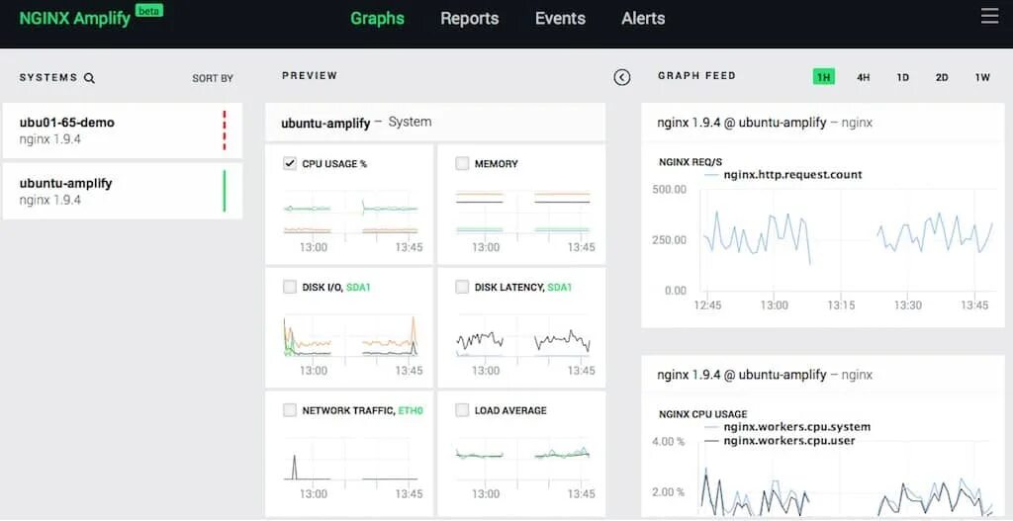Click the nginx.workers.cpu.user legend entry
Image resolution: width=1013 pixels, height=521 pixels.
pos(780,441)
